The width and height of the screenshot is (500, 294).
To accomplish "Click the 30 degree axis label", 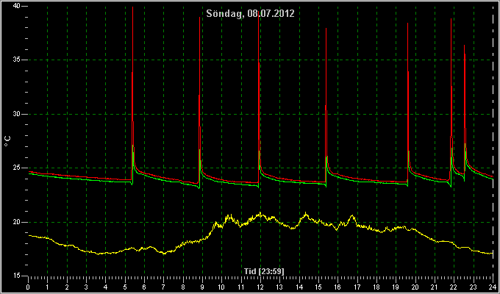I will pos(17,114).
